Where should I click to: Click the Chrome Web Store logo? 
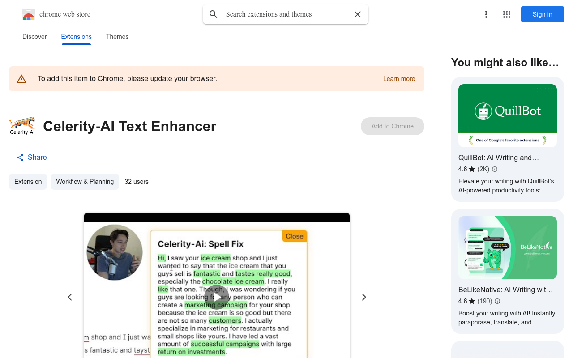[x=29, y=14]
